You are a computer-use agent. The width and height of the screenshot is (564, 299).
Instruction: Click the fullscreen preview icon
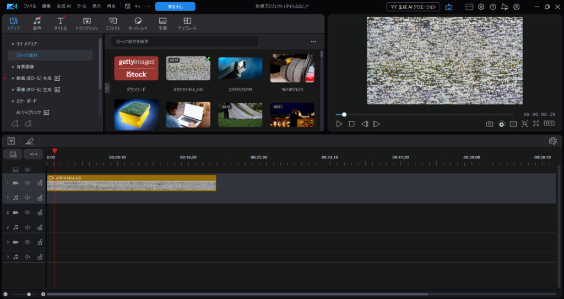point(536,124)
